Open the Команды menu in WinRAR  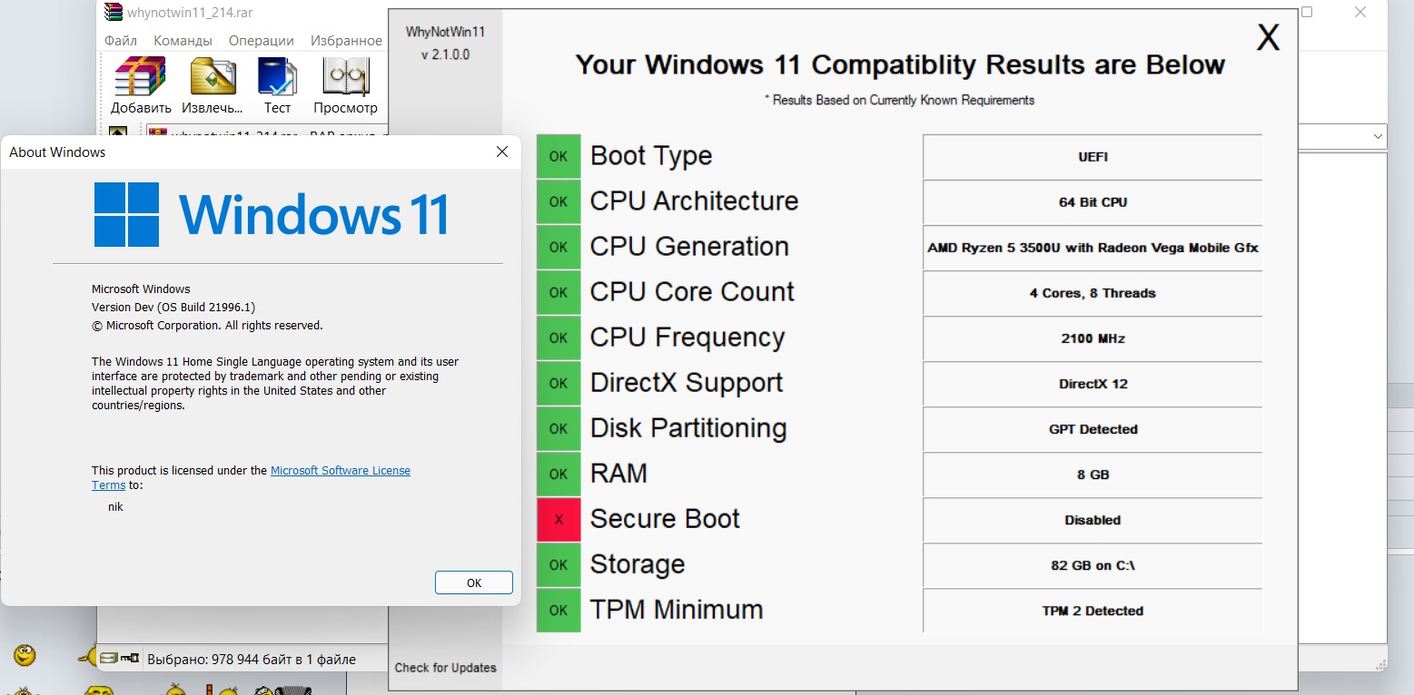[183, 41]
